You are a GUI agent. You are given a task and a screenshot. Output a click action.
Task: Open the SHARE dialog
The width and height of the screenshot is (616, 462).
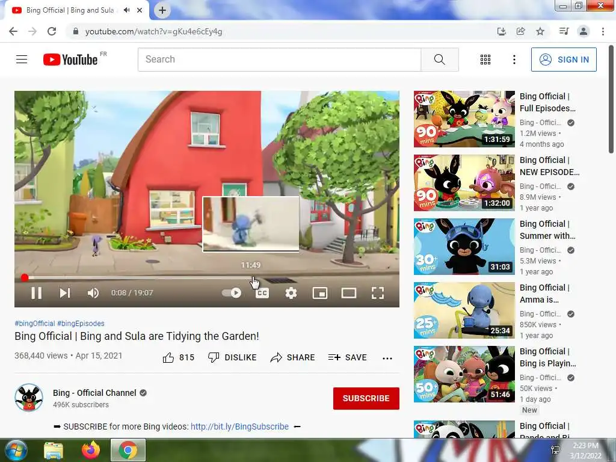click(x=293, y=357)
